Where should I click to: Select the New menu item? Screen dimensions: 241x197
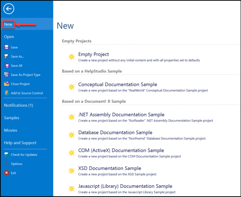[9, 24]
